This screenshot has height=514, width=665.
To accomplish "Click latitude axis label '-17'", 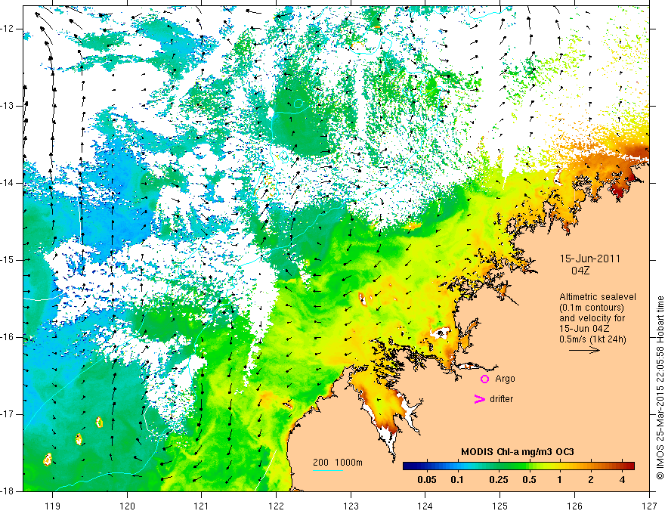I will (x=8, y=414).
